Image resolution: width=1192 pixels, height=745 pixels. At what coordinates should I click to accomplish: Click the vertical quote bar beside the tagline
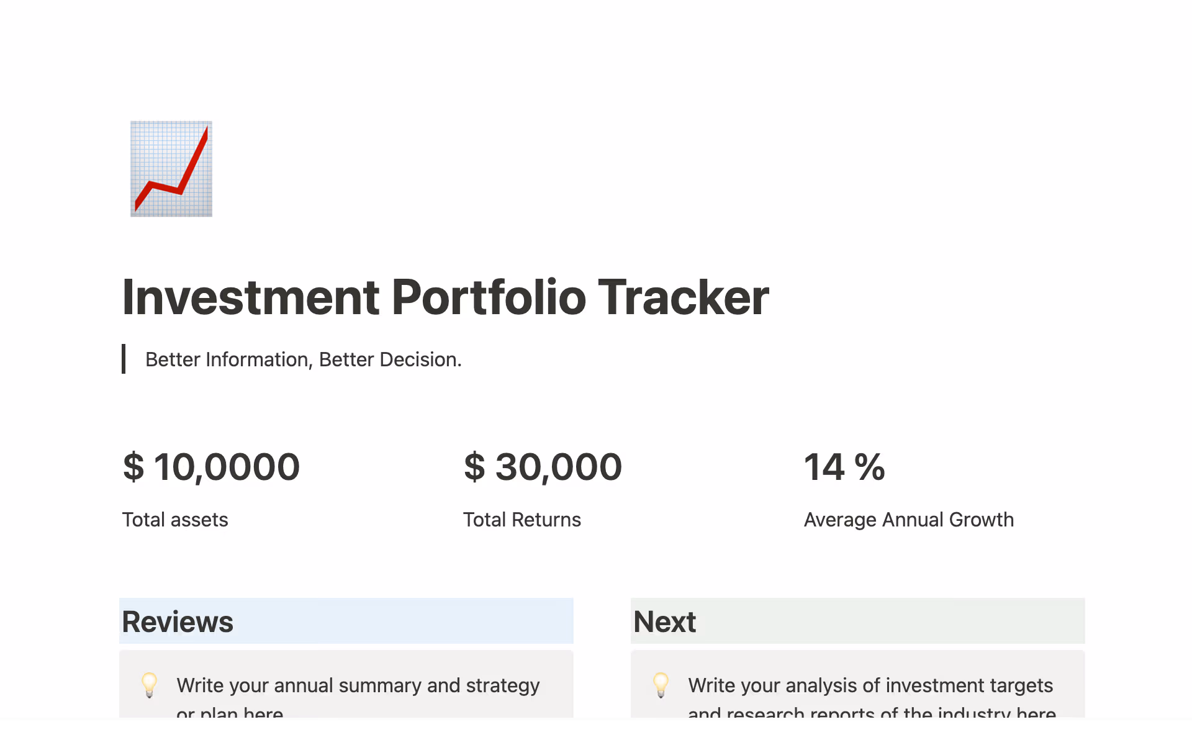124,359
